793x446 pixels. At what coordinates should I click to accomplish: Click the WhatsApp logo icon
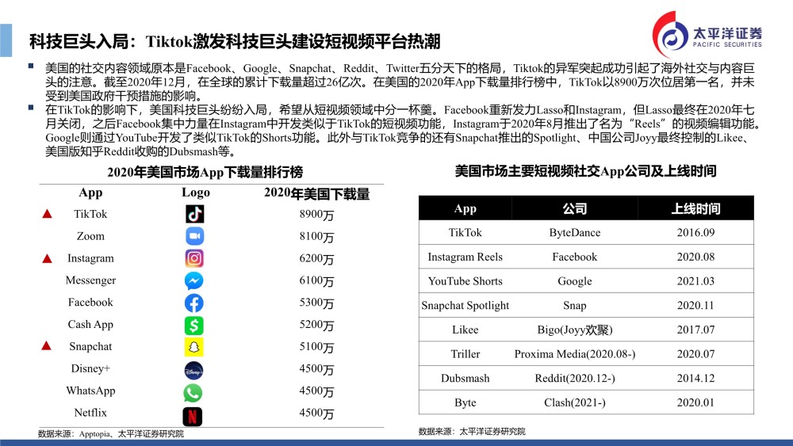click(x=193, y=393)
